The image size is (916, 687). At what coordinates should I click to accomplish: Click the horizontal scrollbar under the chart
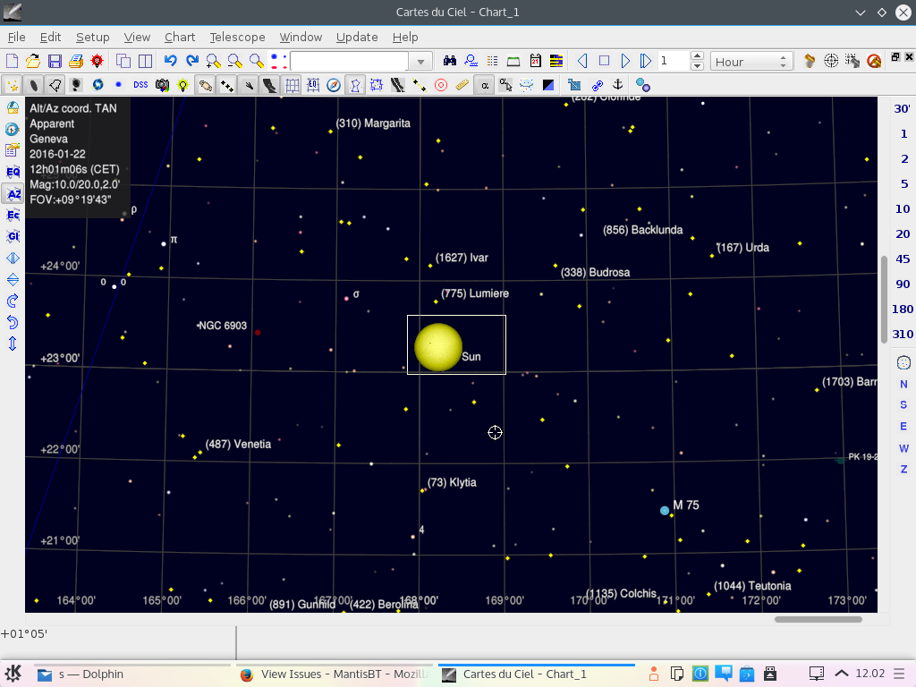click(x=818, y=619)
